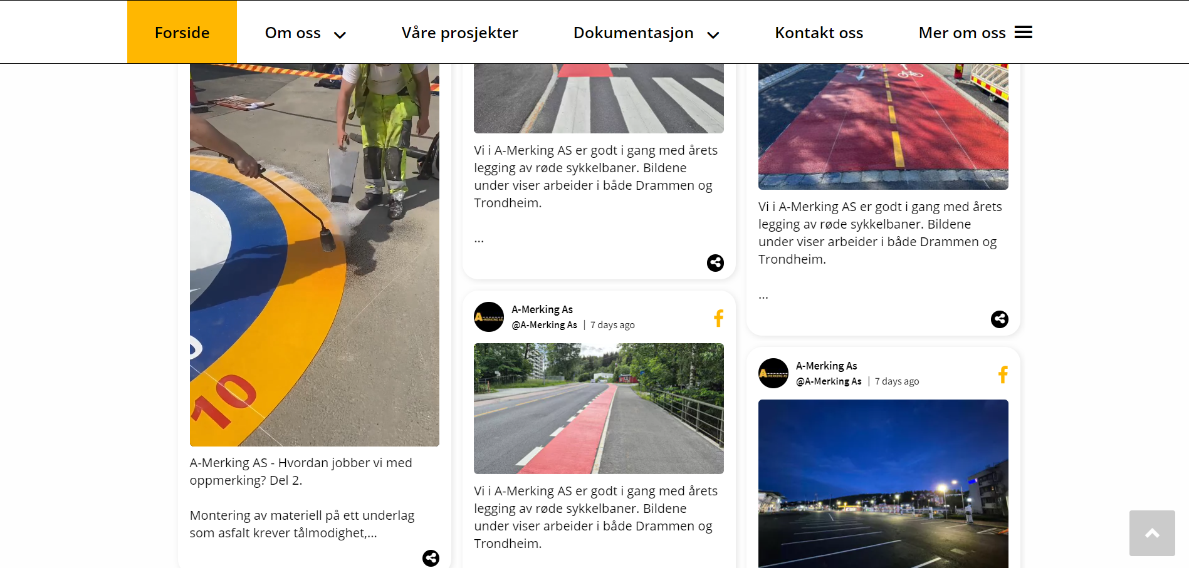Screen dimensions: 1189x568
Task: Click A-Merking avatar on roadside bike lane post
Action: (489, 317)
